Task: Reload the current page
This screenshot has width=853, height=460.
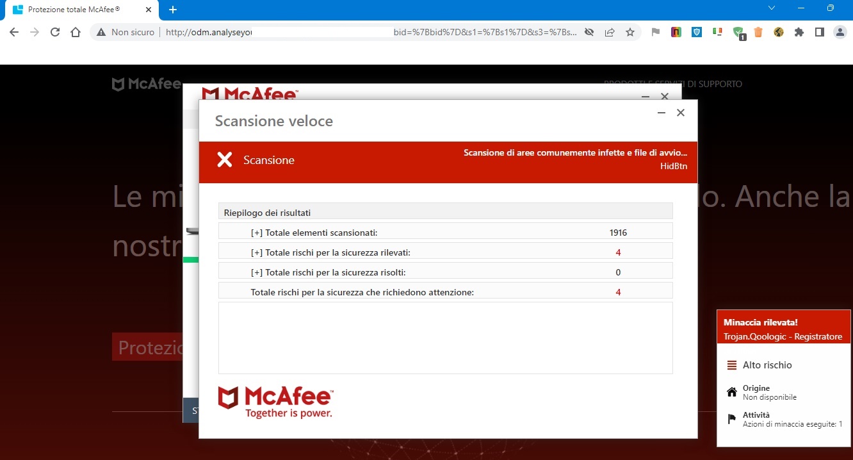Action: (x=55, y=32)
